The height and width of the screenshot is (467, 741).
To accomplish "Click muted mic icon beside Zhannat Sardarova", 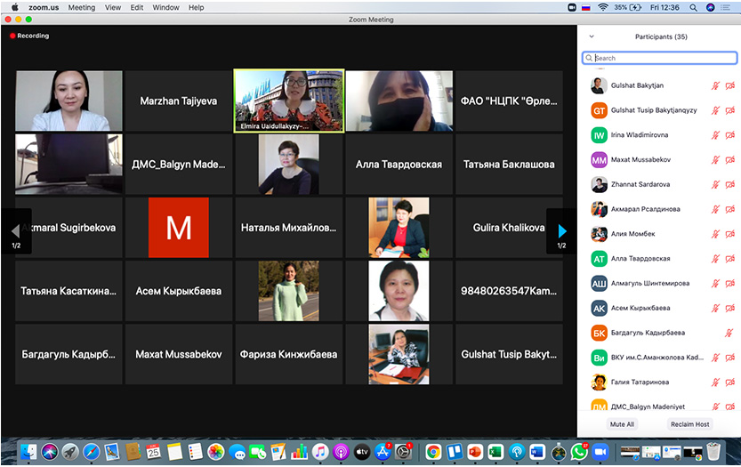I will point(715,185).
